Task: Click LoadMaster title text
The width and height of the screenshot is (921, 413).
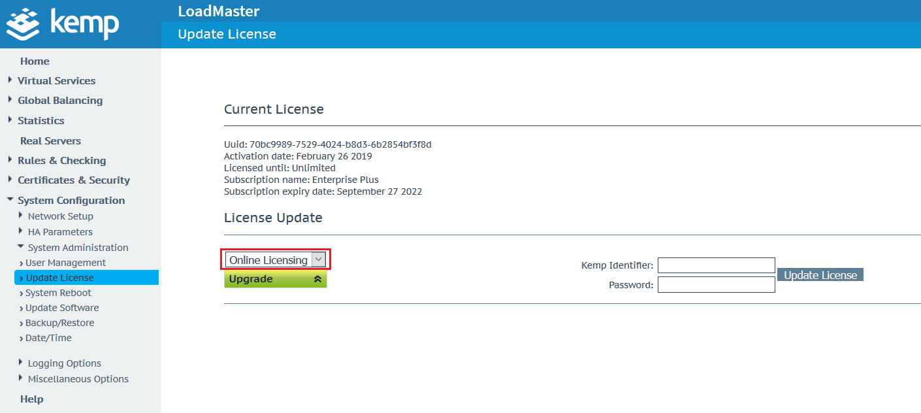Action: [219, 11]
